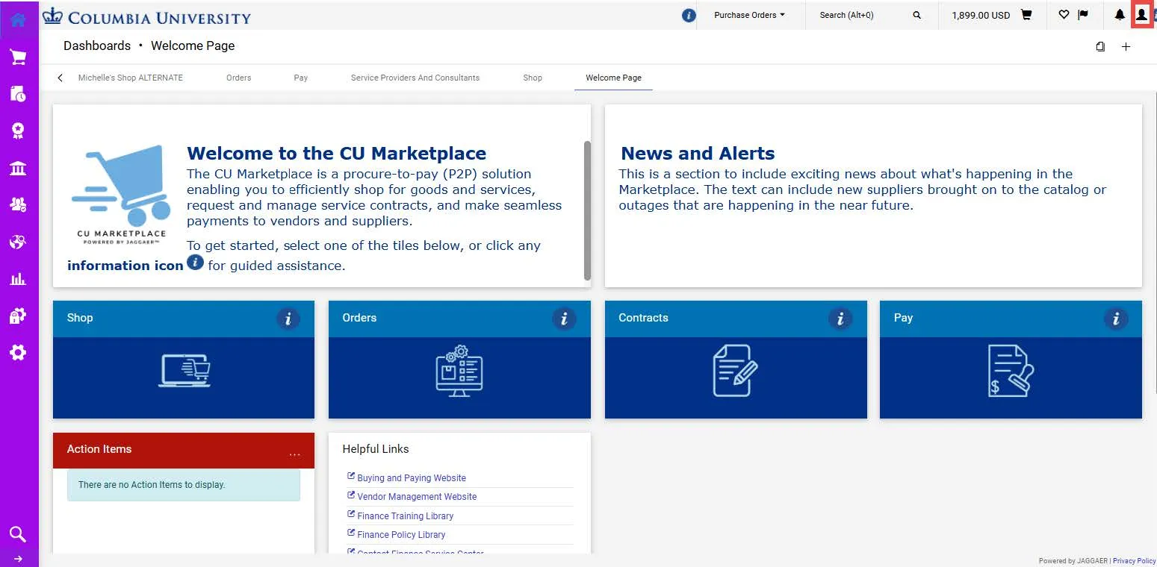Expand the sidebar with the arrow icon

[x=18, y=559]
